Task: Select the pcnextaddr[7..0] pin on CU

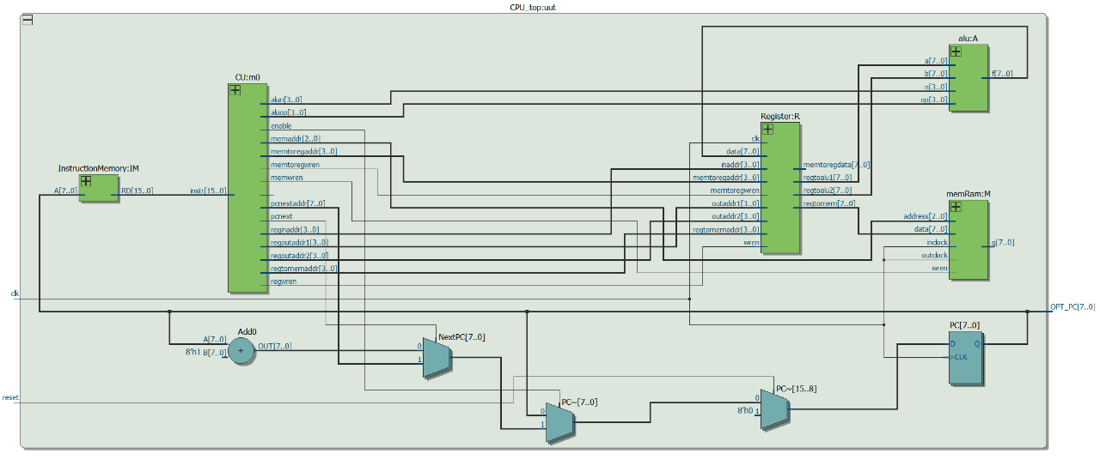Action: (x=297, y=203)
